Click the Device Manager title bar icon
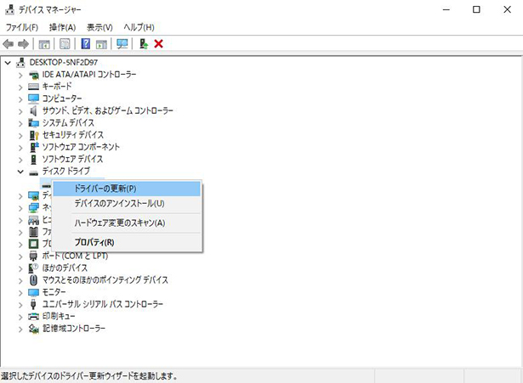523x383 pixels. [x=9, y=9]
